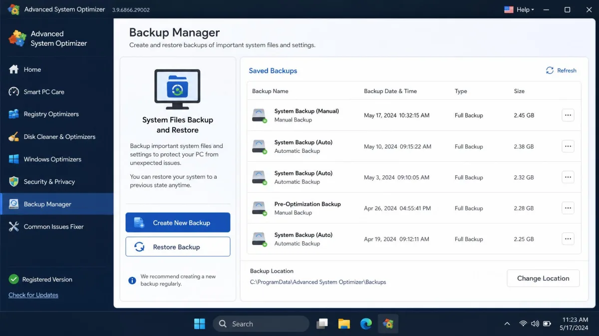Click the battery tray icon
This screenshot has width=599, height=336.
[x=547, y=324]
